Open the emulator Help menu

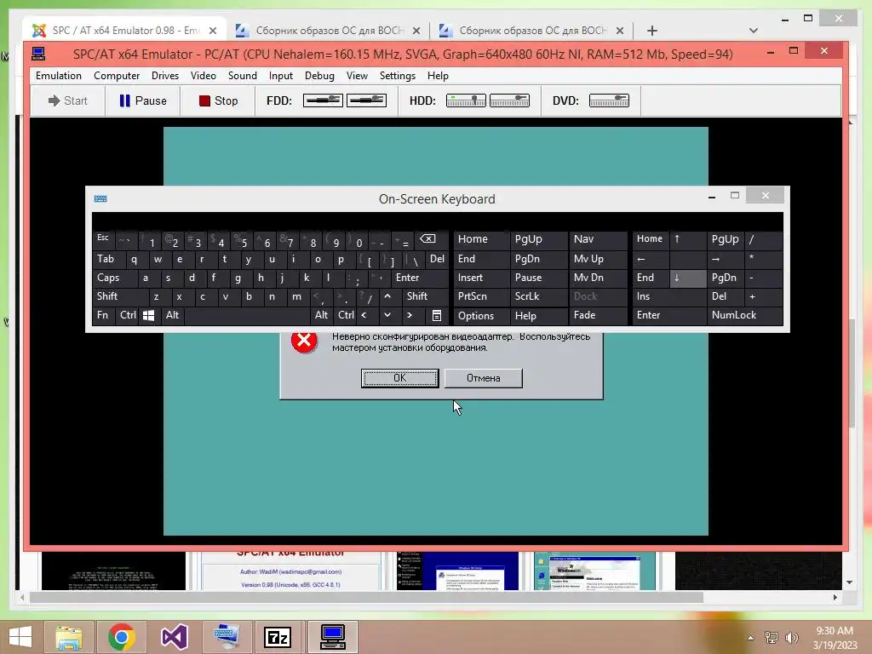438,76
